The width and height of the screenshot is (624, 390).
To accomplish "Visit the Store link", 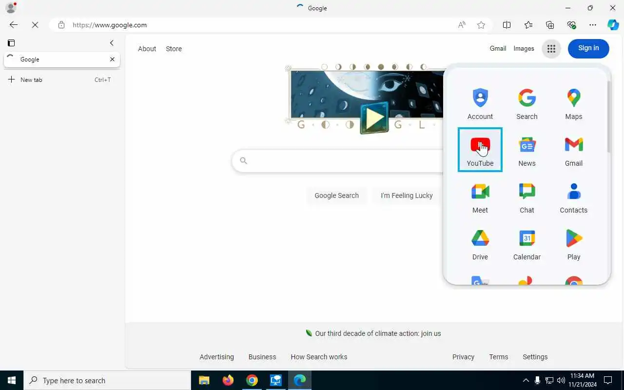I will (174, 49).
